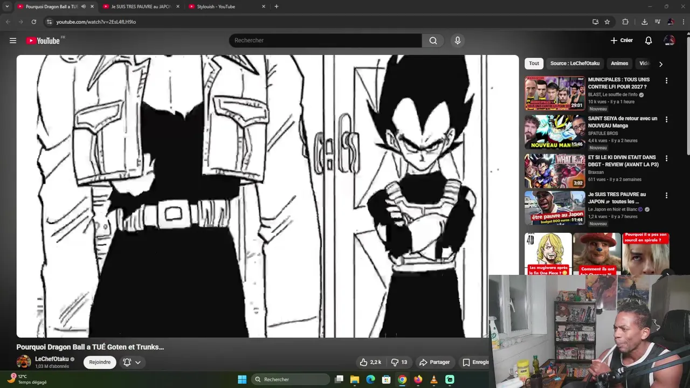Open être pauvre au Japon thumbnail

tap(555, 208)
